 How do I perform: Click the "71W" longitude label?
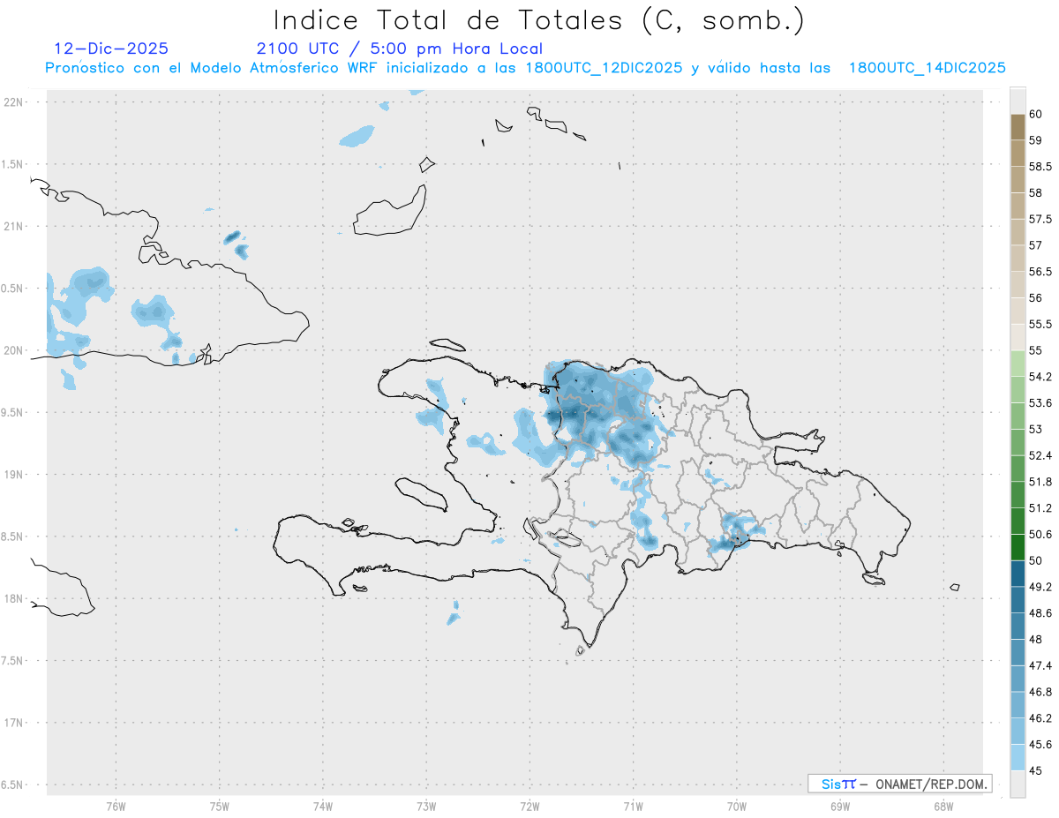pyautogui.click(x=633, y=806)
